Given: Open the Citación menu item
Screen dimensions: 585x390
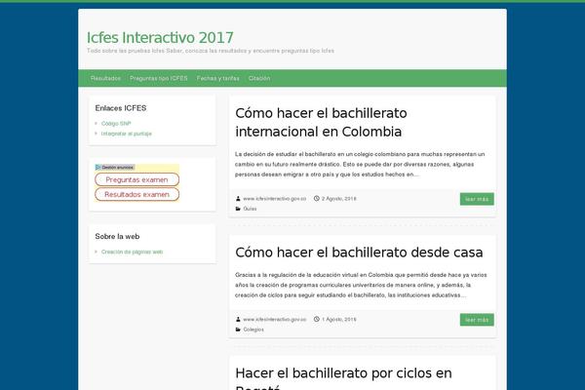Looking at the screenshot, I should pos(259,78).
